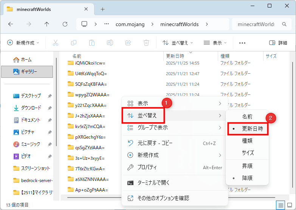Sort by Date modified (更新日時) in submenu
296x210 pixels.
248,129
